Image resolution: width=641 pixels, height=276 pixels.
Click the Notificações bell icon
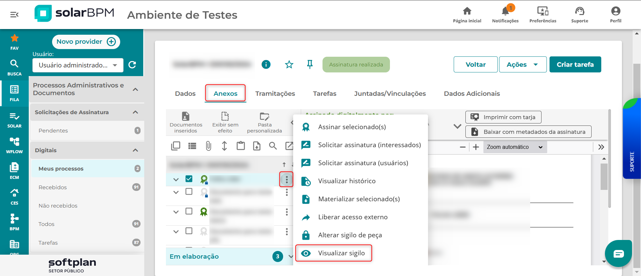505,12
